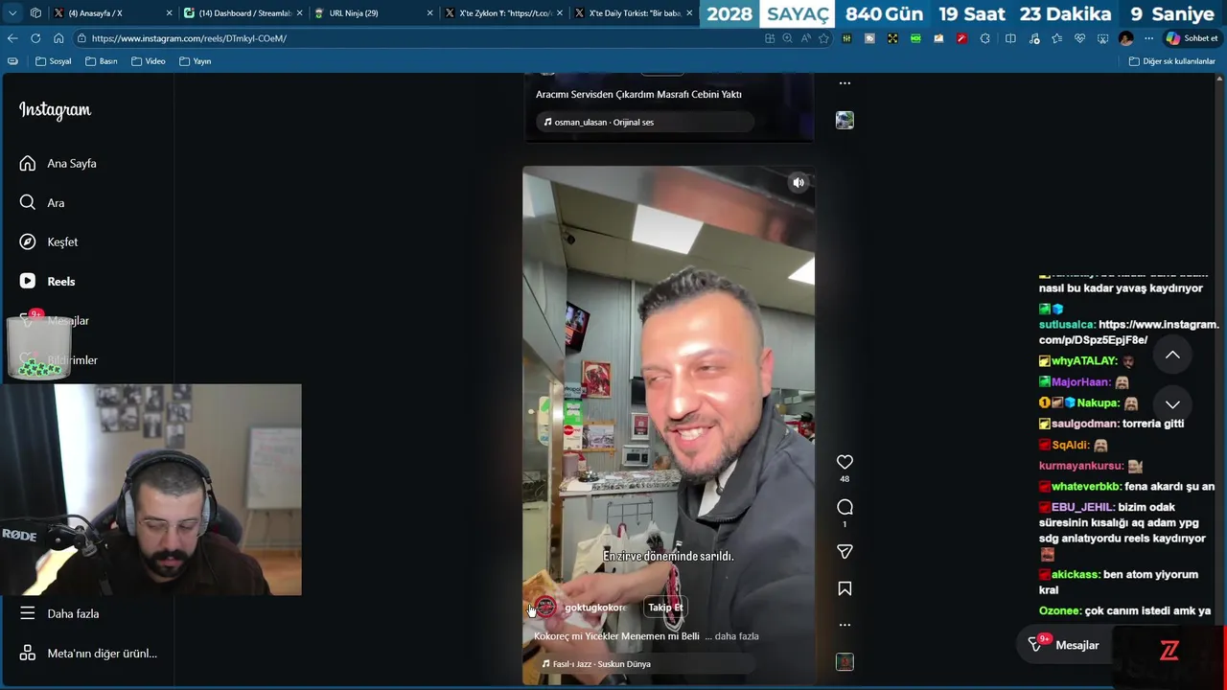This screenshot has width=1227, height=690.
Task: Click the vertical tabs bookmark icon
Action: tap(12, 61)
